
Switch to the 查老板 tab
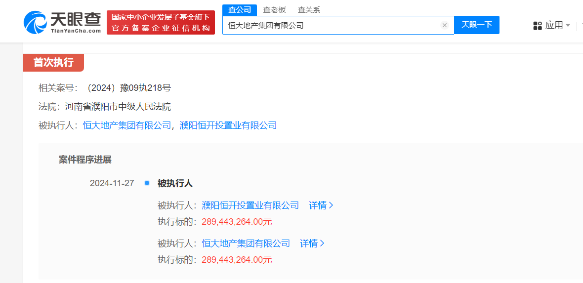coord(274,9)
